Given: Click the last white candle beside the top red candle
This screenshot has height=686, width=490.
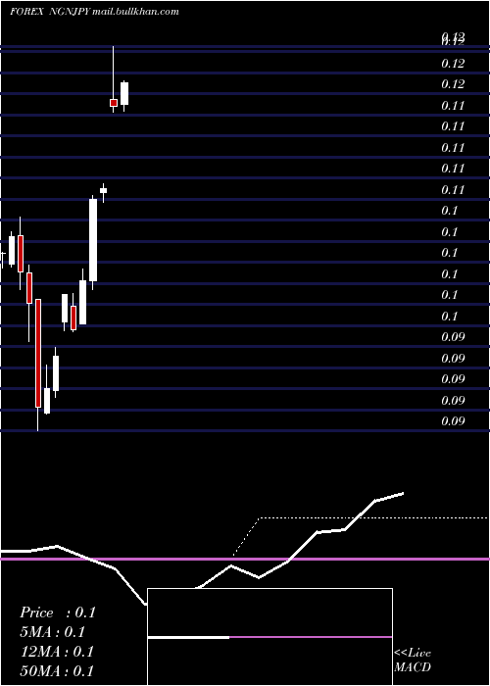Looking at the screenshot, I should [x=124, y=93].
